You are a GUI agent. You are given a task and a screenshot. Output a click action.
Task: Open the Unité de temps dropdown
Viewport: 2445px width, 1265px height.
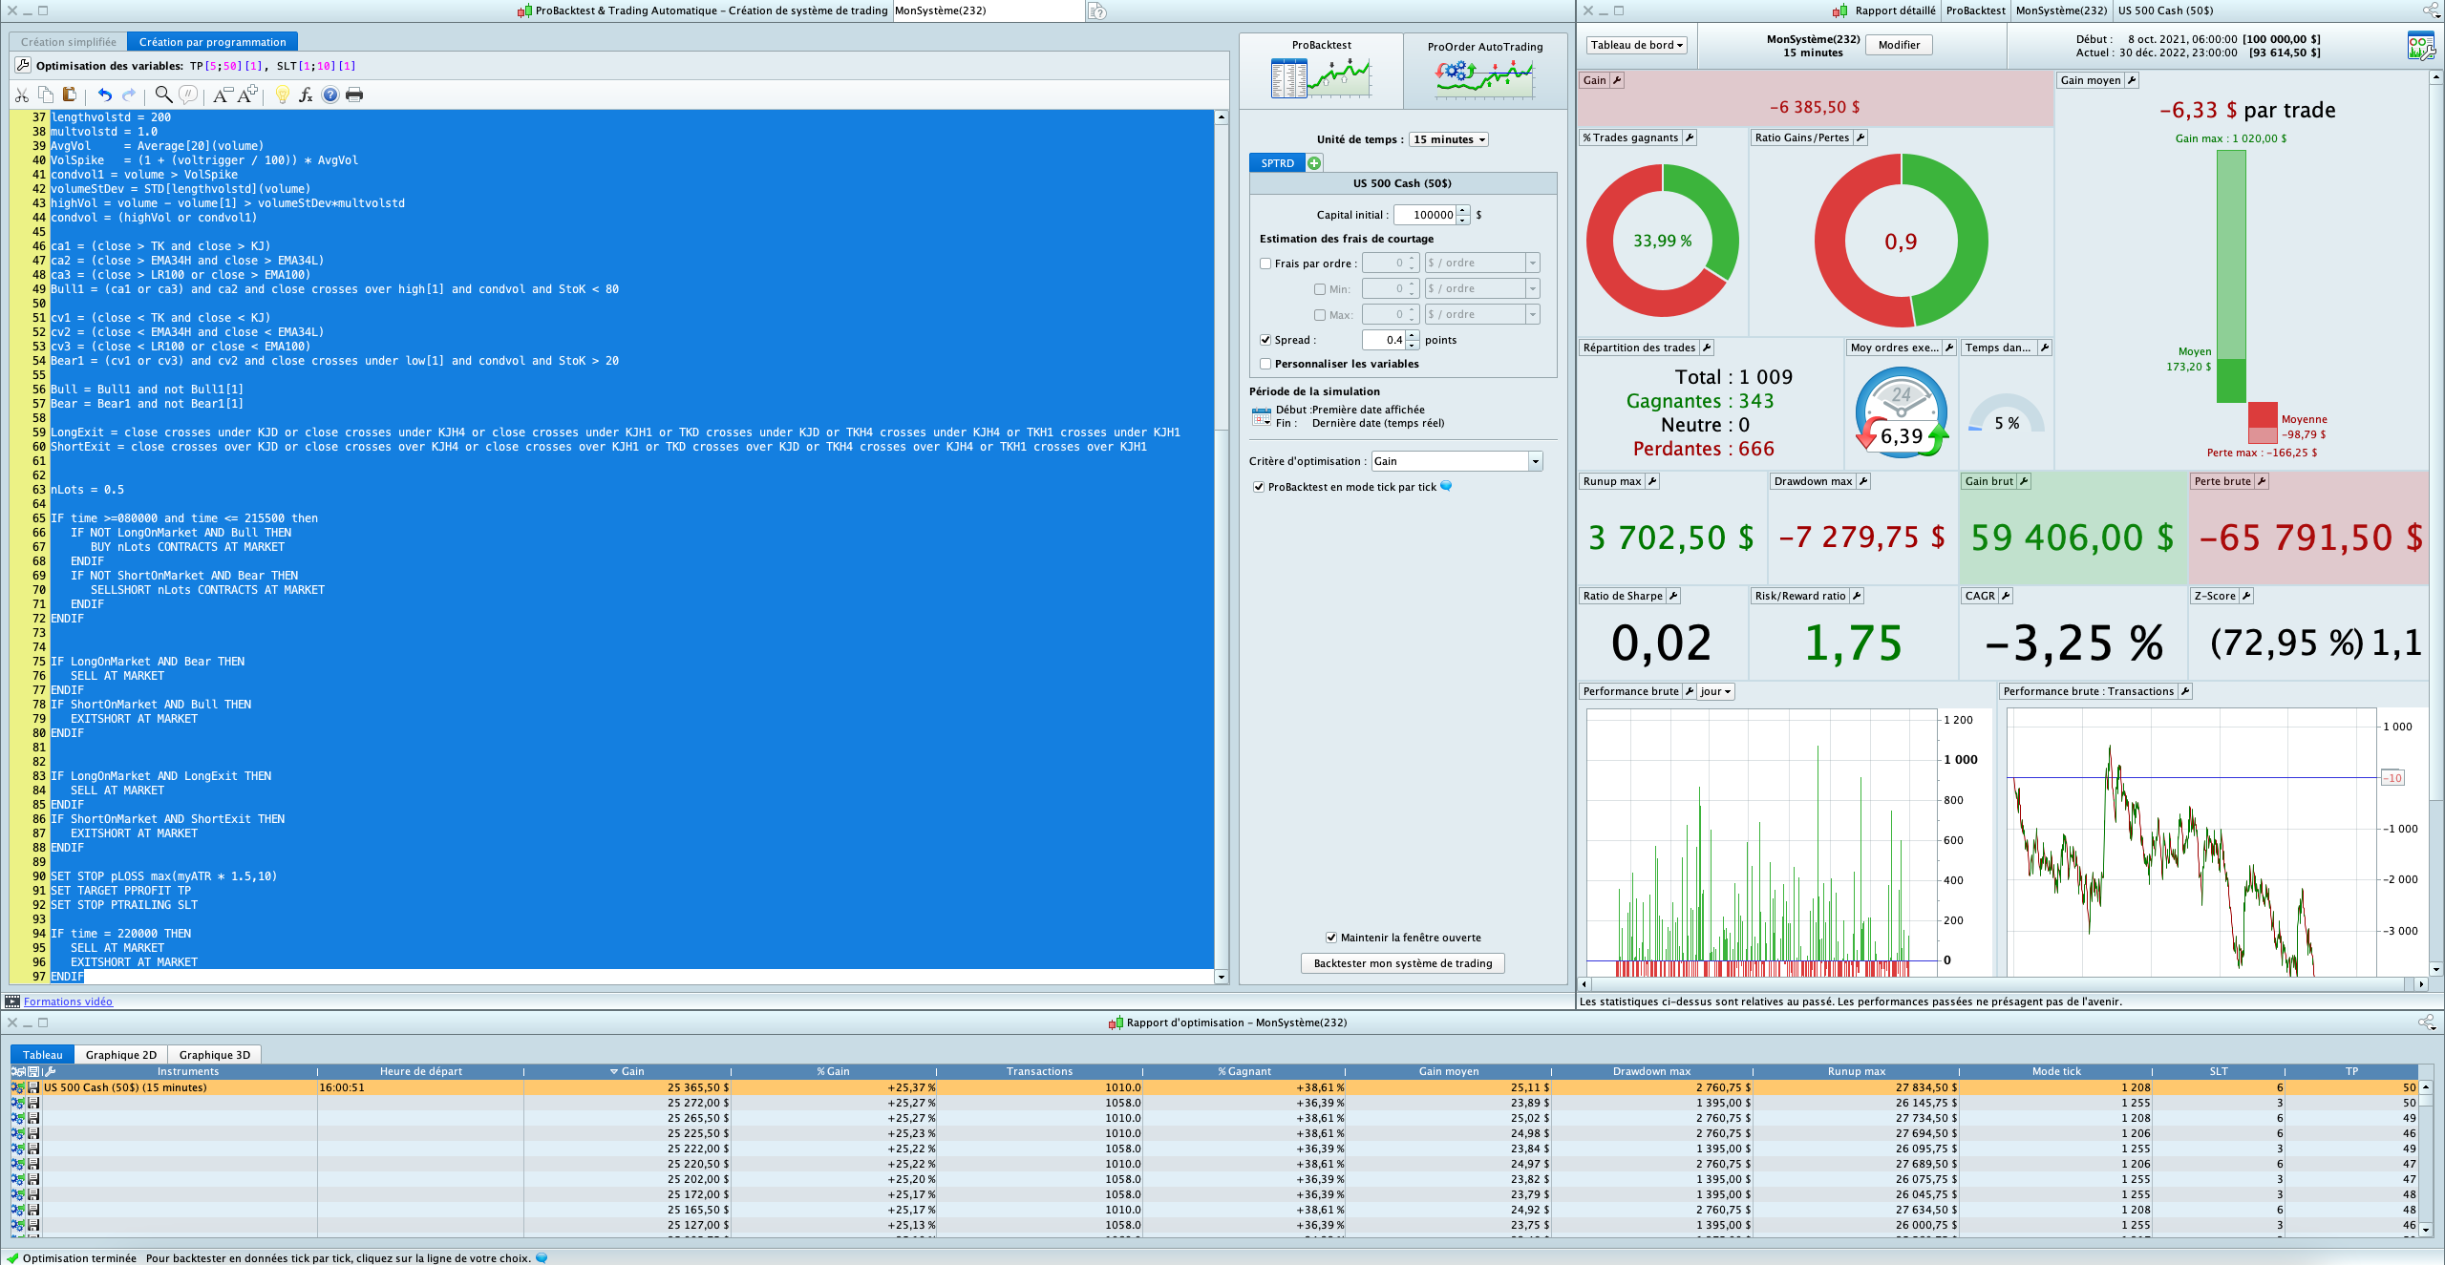coord(1449,139)
